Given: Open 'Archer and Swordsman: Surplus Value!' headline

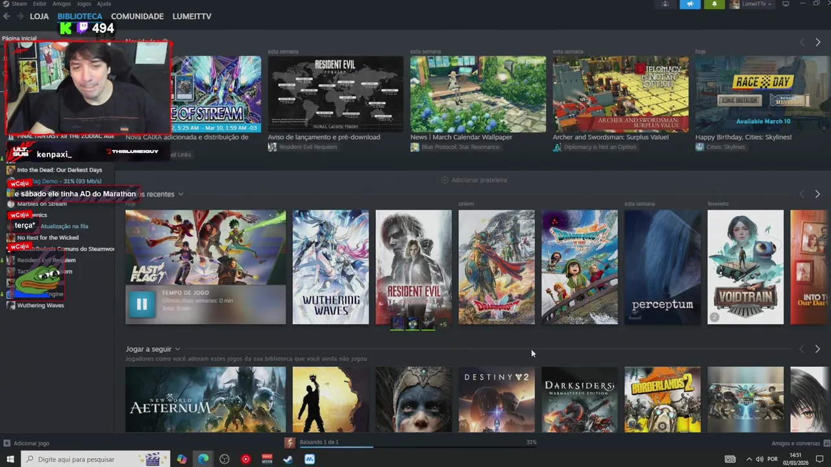Looking at the screenshot, I should click(x=610, y=137).
